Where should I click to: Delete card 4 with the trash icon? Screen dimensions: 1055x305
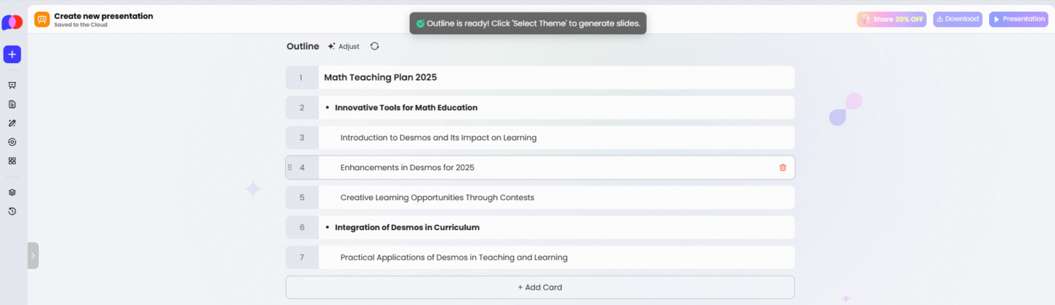click(782, 167)
